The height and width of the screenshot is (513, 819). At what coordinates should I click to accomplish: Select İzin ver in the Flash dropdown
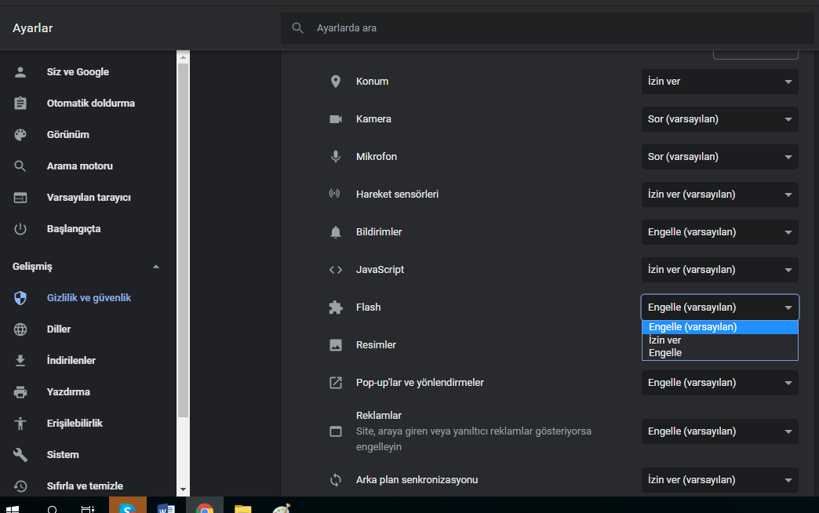click(664, 340)
